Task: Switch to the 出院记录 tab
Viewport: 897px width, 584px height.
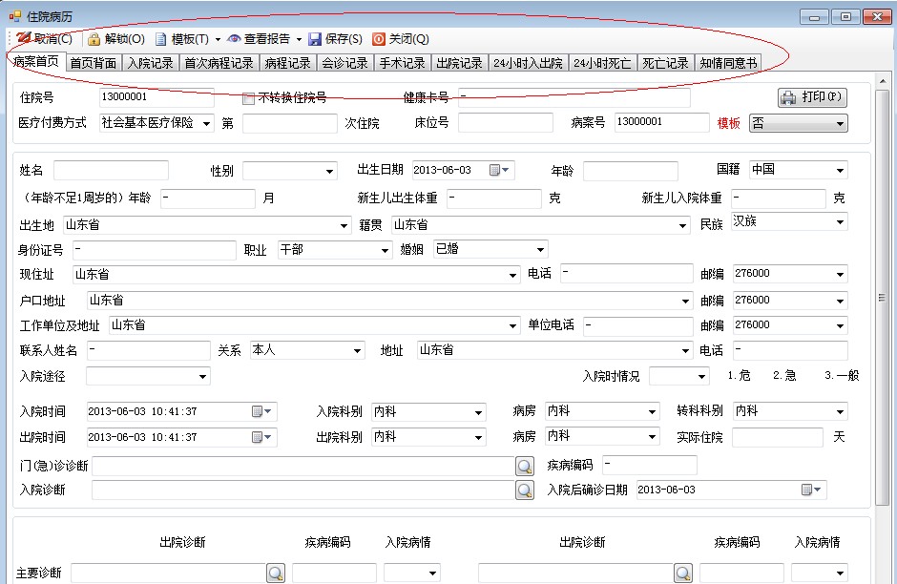Action: [459, 63]
